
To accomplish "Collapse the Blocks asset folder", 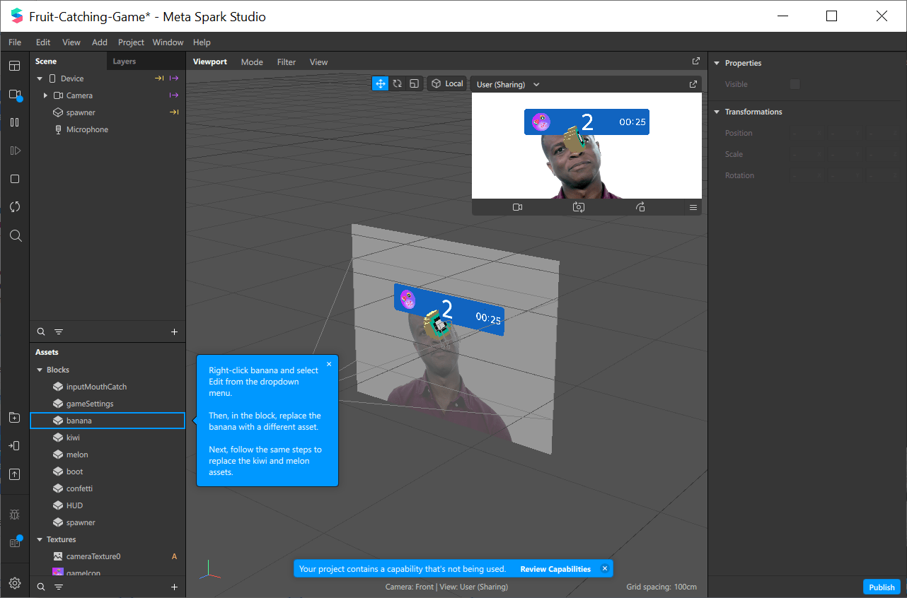I will pos(40,370).
